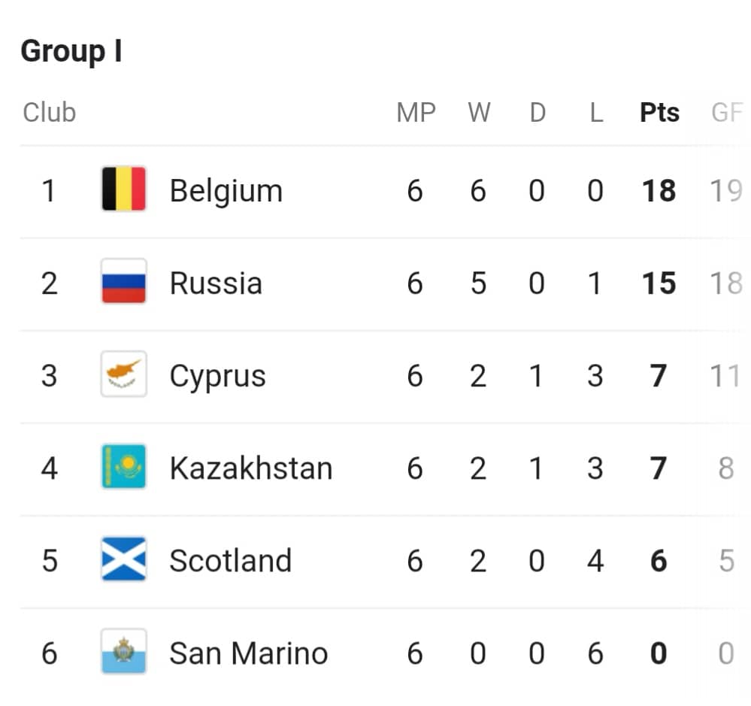Screen dimensions: 751x706
Task: Click the D column header
Action: [538, 113]
